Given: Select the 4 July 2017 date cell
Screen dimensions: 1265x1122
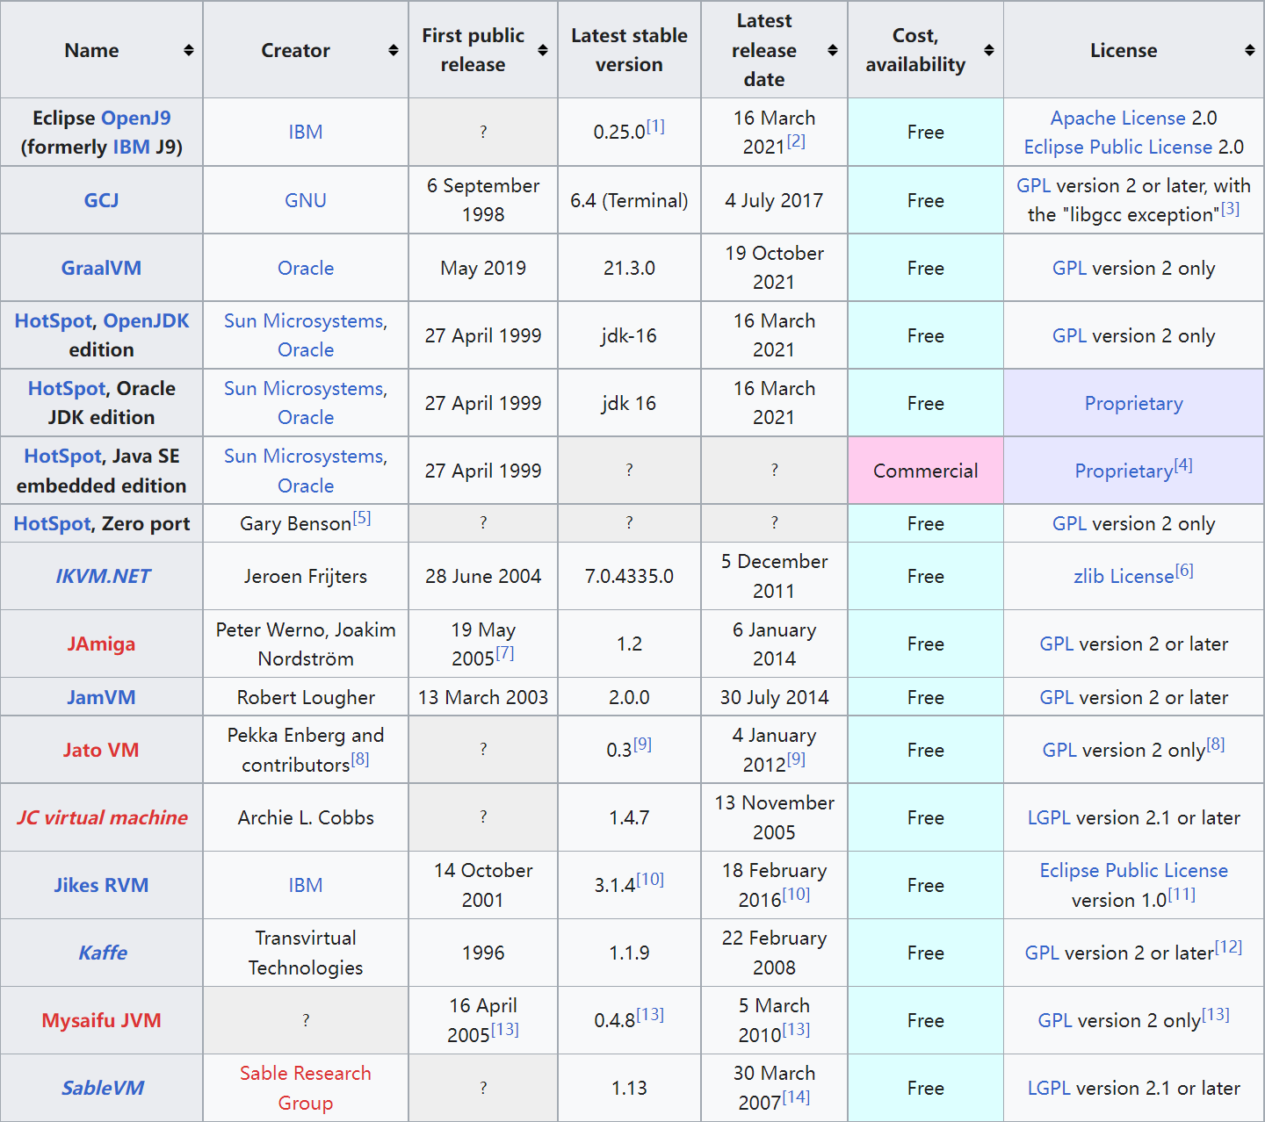Looking at the screenshot, I should coord(774,200).
